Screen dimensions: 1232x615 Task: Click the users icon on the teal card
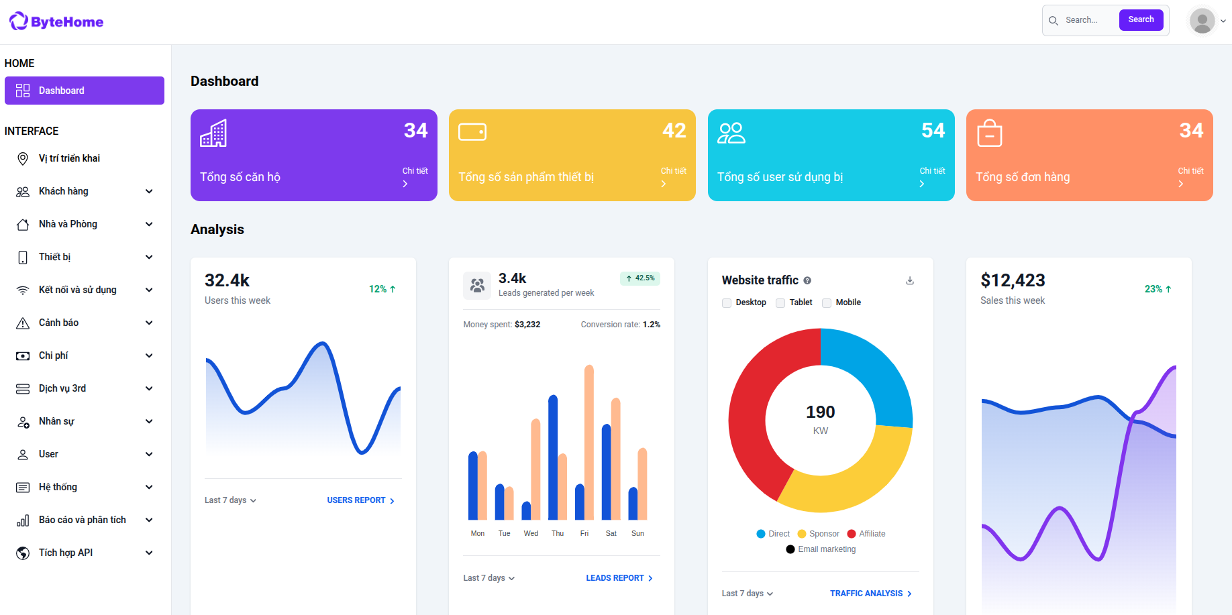731,133
